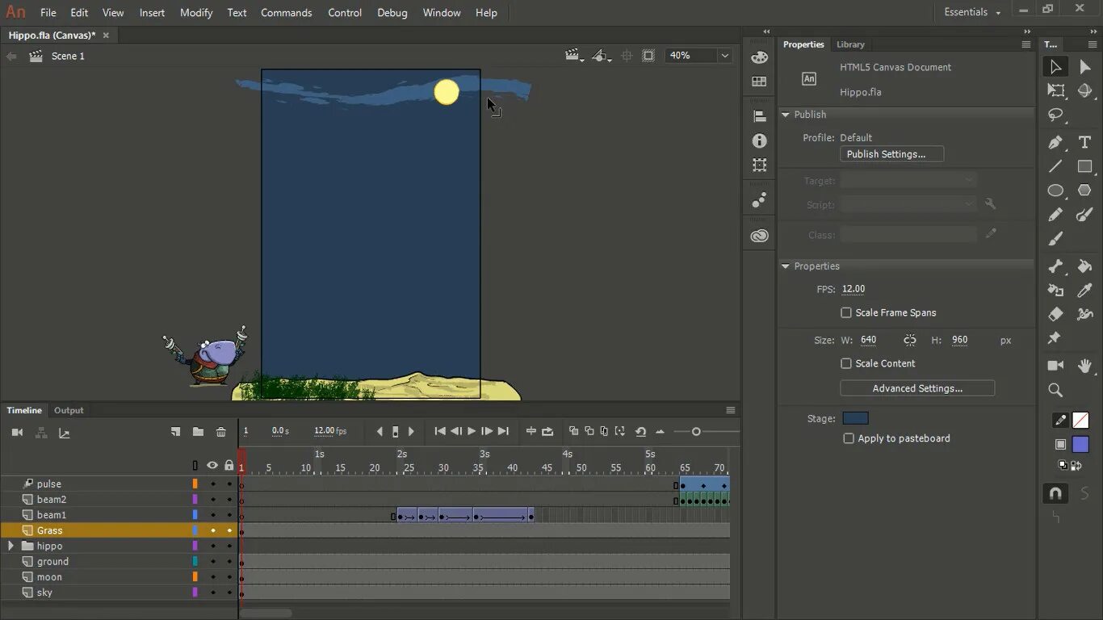Hide the Grass layer
1103x620 pixels.
[x=212, y=530]
